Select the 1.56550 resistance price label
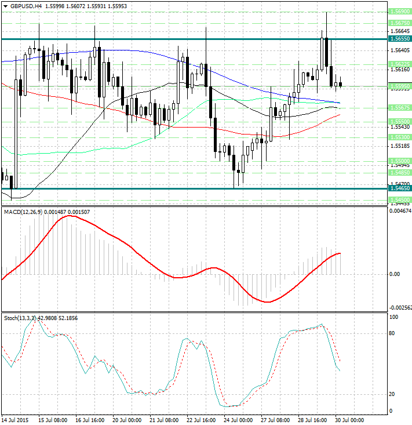 click(400, 39)
